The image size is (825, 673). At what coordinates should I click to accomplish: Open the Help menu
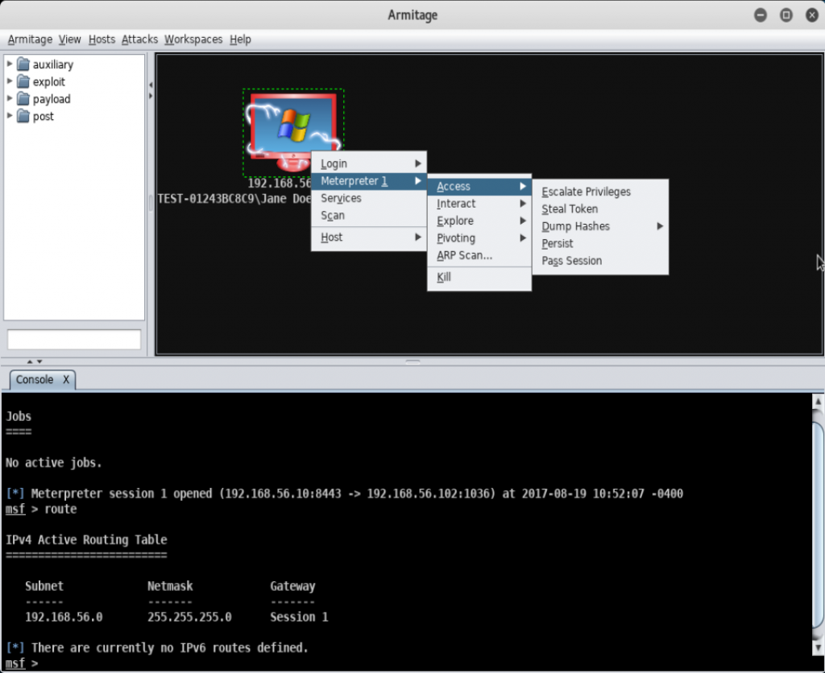click(x=240, y=39)
